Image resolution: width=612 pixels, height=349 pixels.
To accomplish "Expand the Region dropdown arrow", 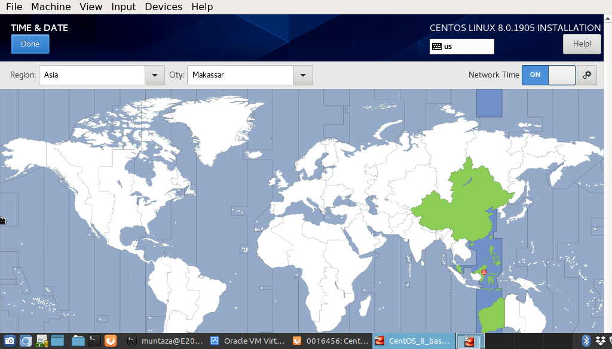I will 154,75.
